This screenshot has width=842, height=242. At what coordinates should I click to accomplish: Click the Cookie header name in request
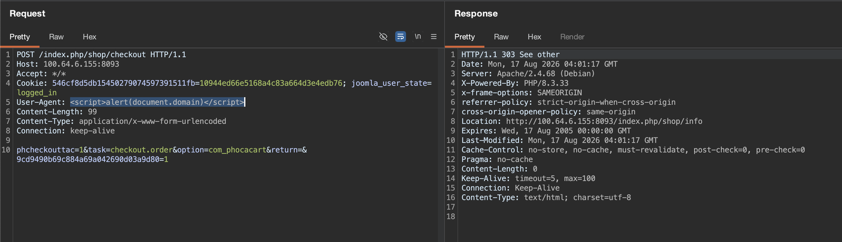(32, 83)
